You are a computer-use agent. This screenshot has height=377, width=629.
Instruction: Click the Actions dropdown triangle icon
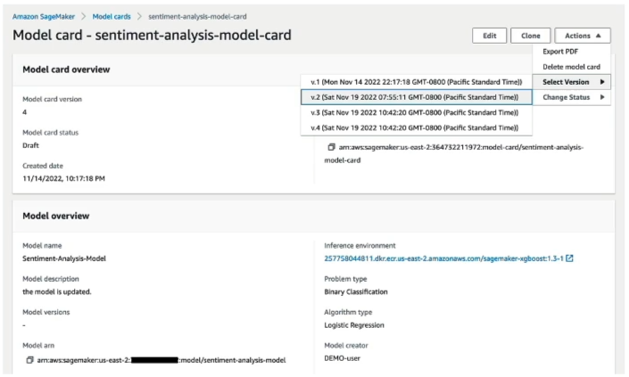(598, 36)
